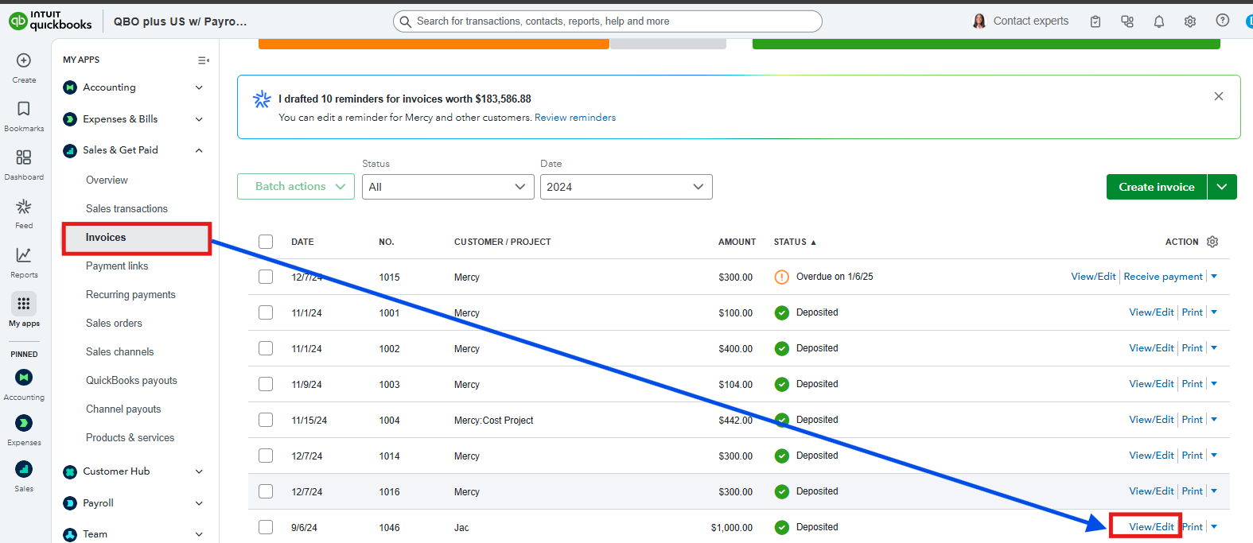Open the help question mark icon
This screenshot has height=543, width=1253.
pyautogui.click(x=1223, y=21)
